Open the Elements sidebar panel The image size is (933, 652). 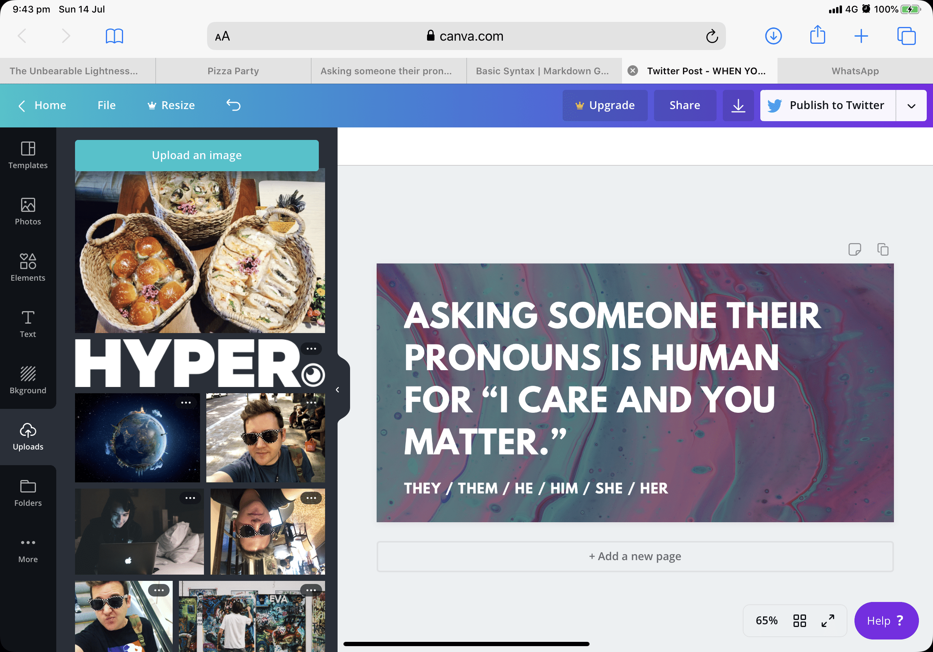tap(28, 267)
